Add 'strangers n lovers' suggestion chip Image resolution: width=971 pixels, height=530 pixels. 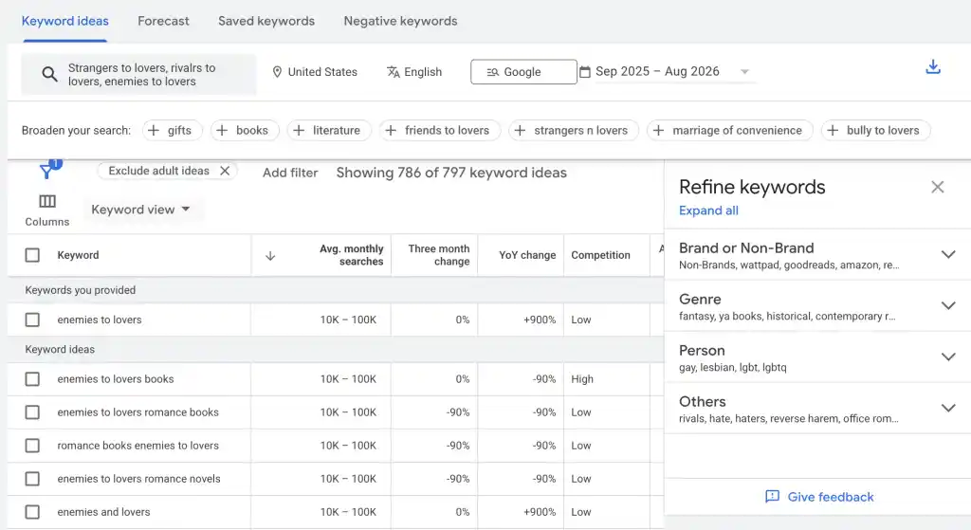point(574,131)
